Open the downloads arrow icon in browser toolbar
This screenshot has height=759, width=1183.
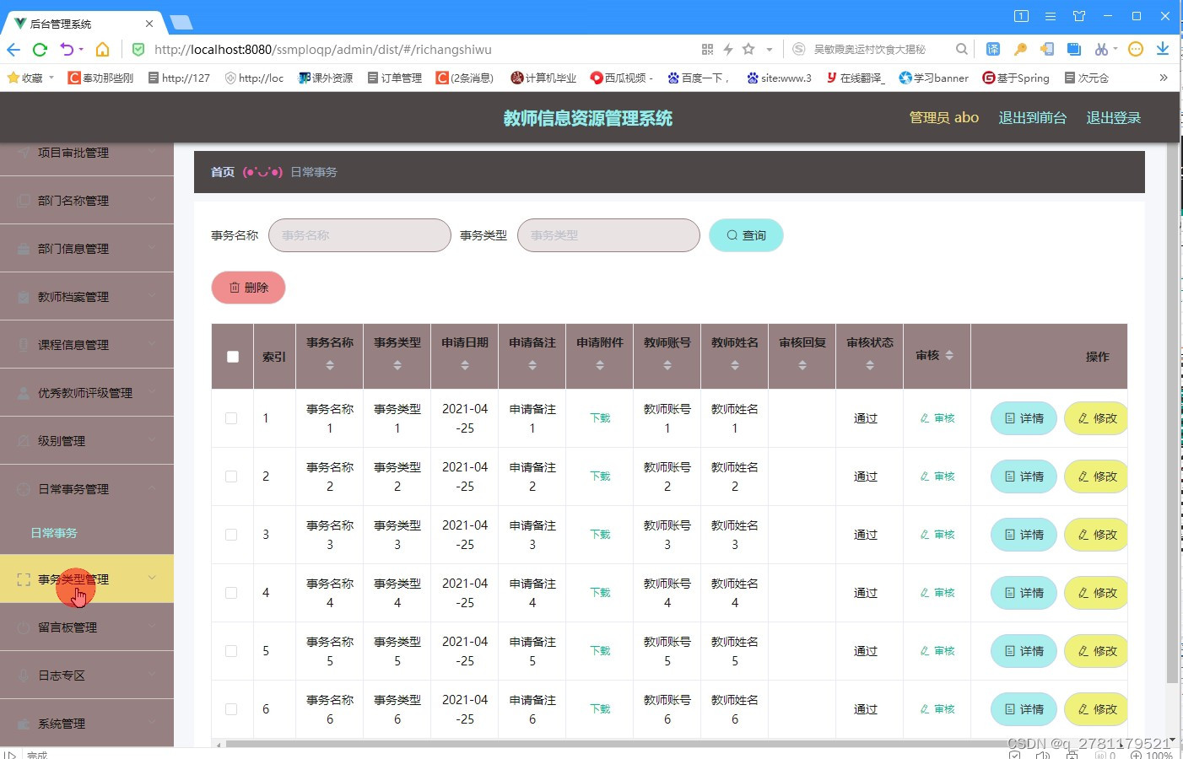pyautogui.click(x=1163, y=49)
